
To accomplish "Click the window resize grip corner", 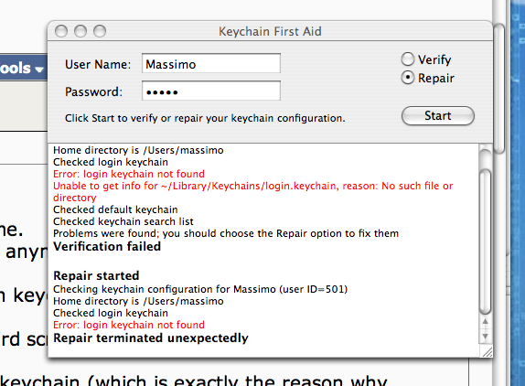I will click(487, 352).
